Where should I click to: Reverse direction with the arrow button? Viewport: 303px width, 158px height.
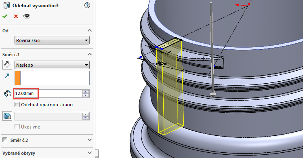point(7,65)
